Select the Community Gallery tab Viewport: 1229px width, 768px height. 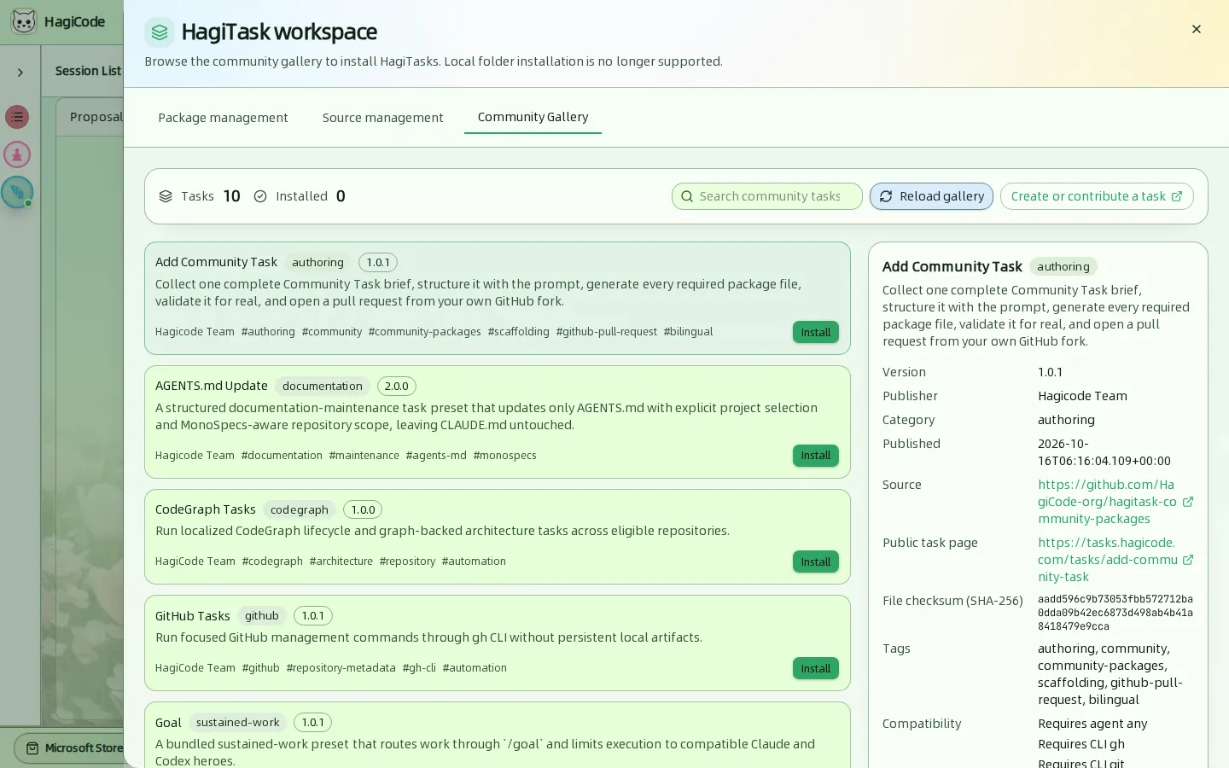(x=533, y=117)
